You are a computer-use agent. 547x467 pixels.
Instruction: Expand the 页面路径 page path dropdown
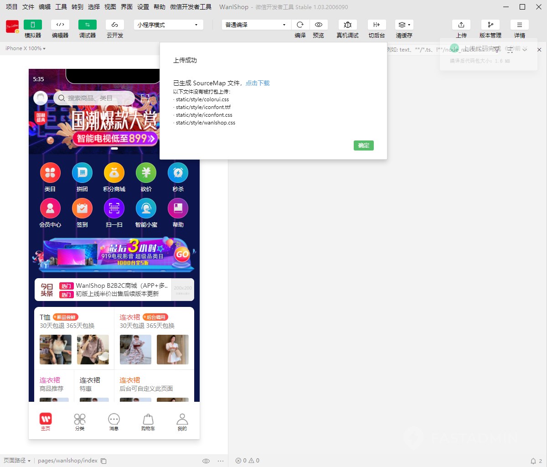(17, 461)
